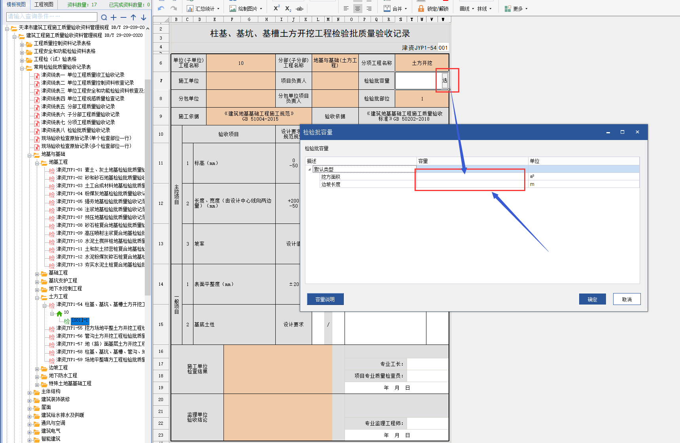Viewport: 680px width, 443px height.
Task: Align text right in toolbar
Action: tap(369, 8)
